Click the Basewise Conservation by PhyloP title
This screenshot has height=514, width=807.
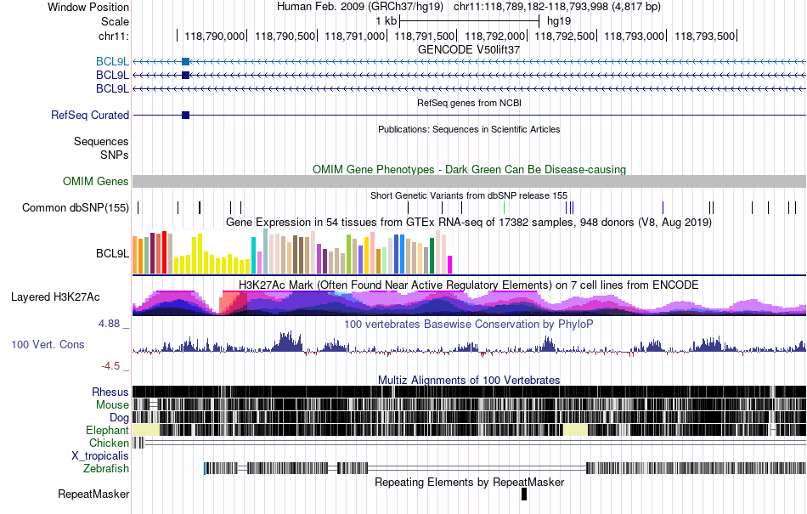[468, 325]
